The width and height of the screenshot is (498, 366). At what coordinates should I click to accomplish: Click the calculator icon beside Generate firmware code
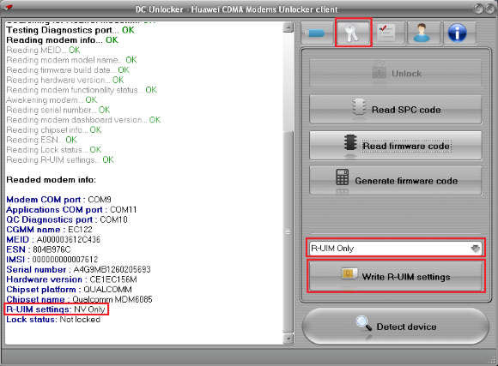pos(342,177)
